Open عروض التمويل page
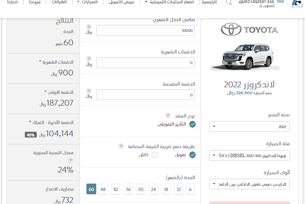The height and width of the screenshot is (204, 305). 122,2
